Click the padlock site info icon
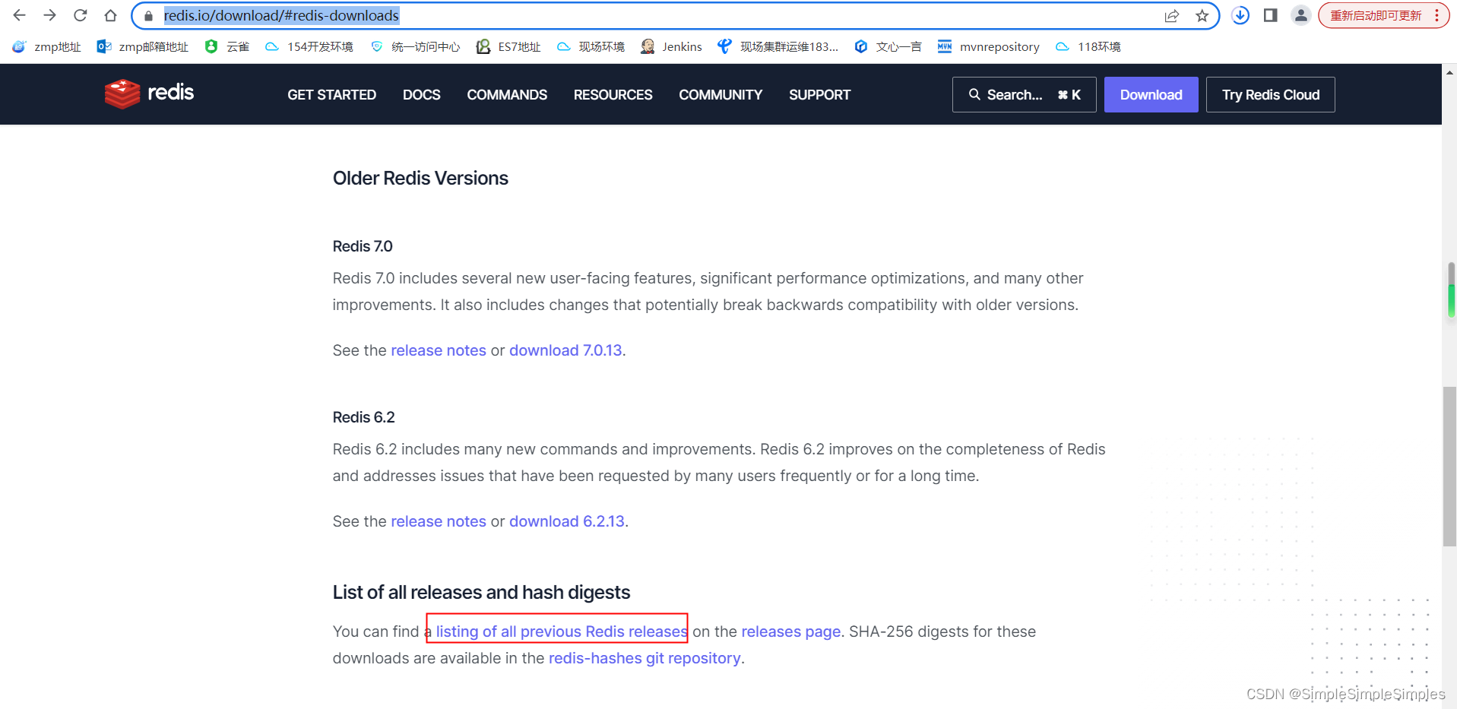This screenshot has width=1457, height=709. 149,16
